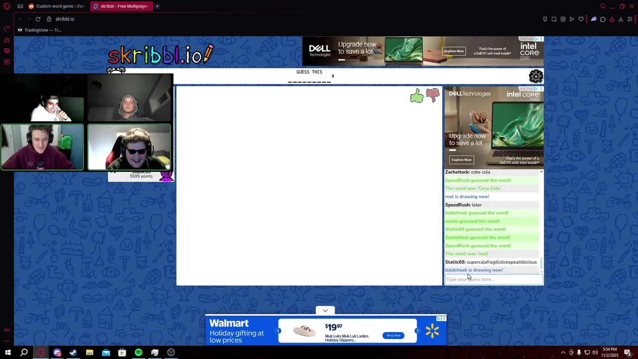Click top-left webcam video thumbnail

42,98
